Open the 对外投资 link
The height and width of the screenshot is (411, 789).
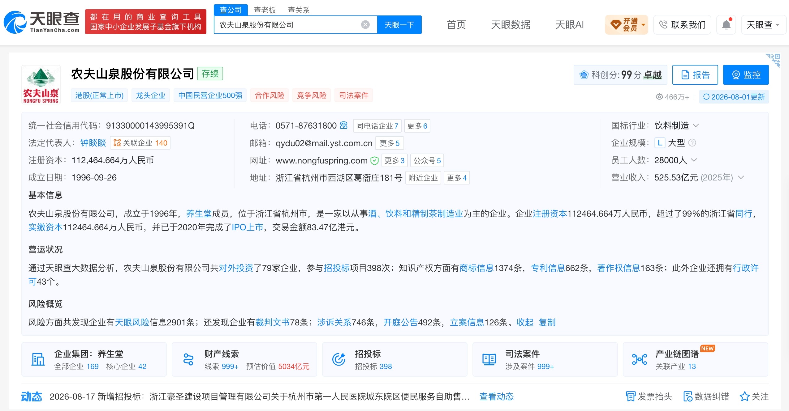(x=236, y=268)
